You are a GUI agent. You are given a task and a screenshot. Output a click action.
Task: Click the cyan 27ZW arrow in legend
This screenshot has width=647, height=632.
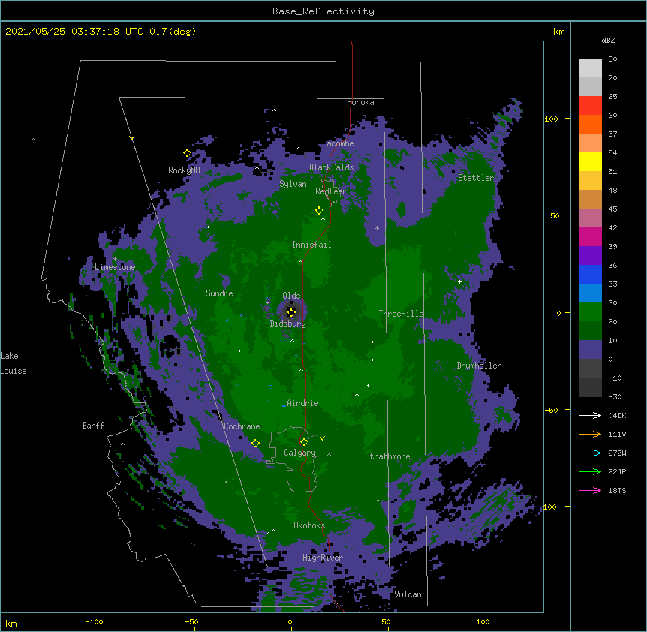pyautogui.click(x=590, y=453)
